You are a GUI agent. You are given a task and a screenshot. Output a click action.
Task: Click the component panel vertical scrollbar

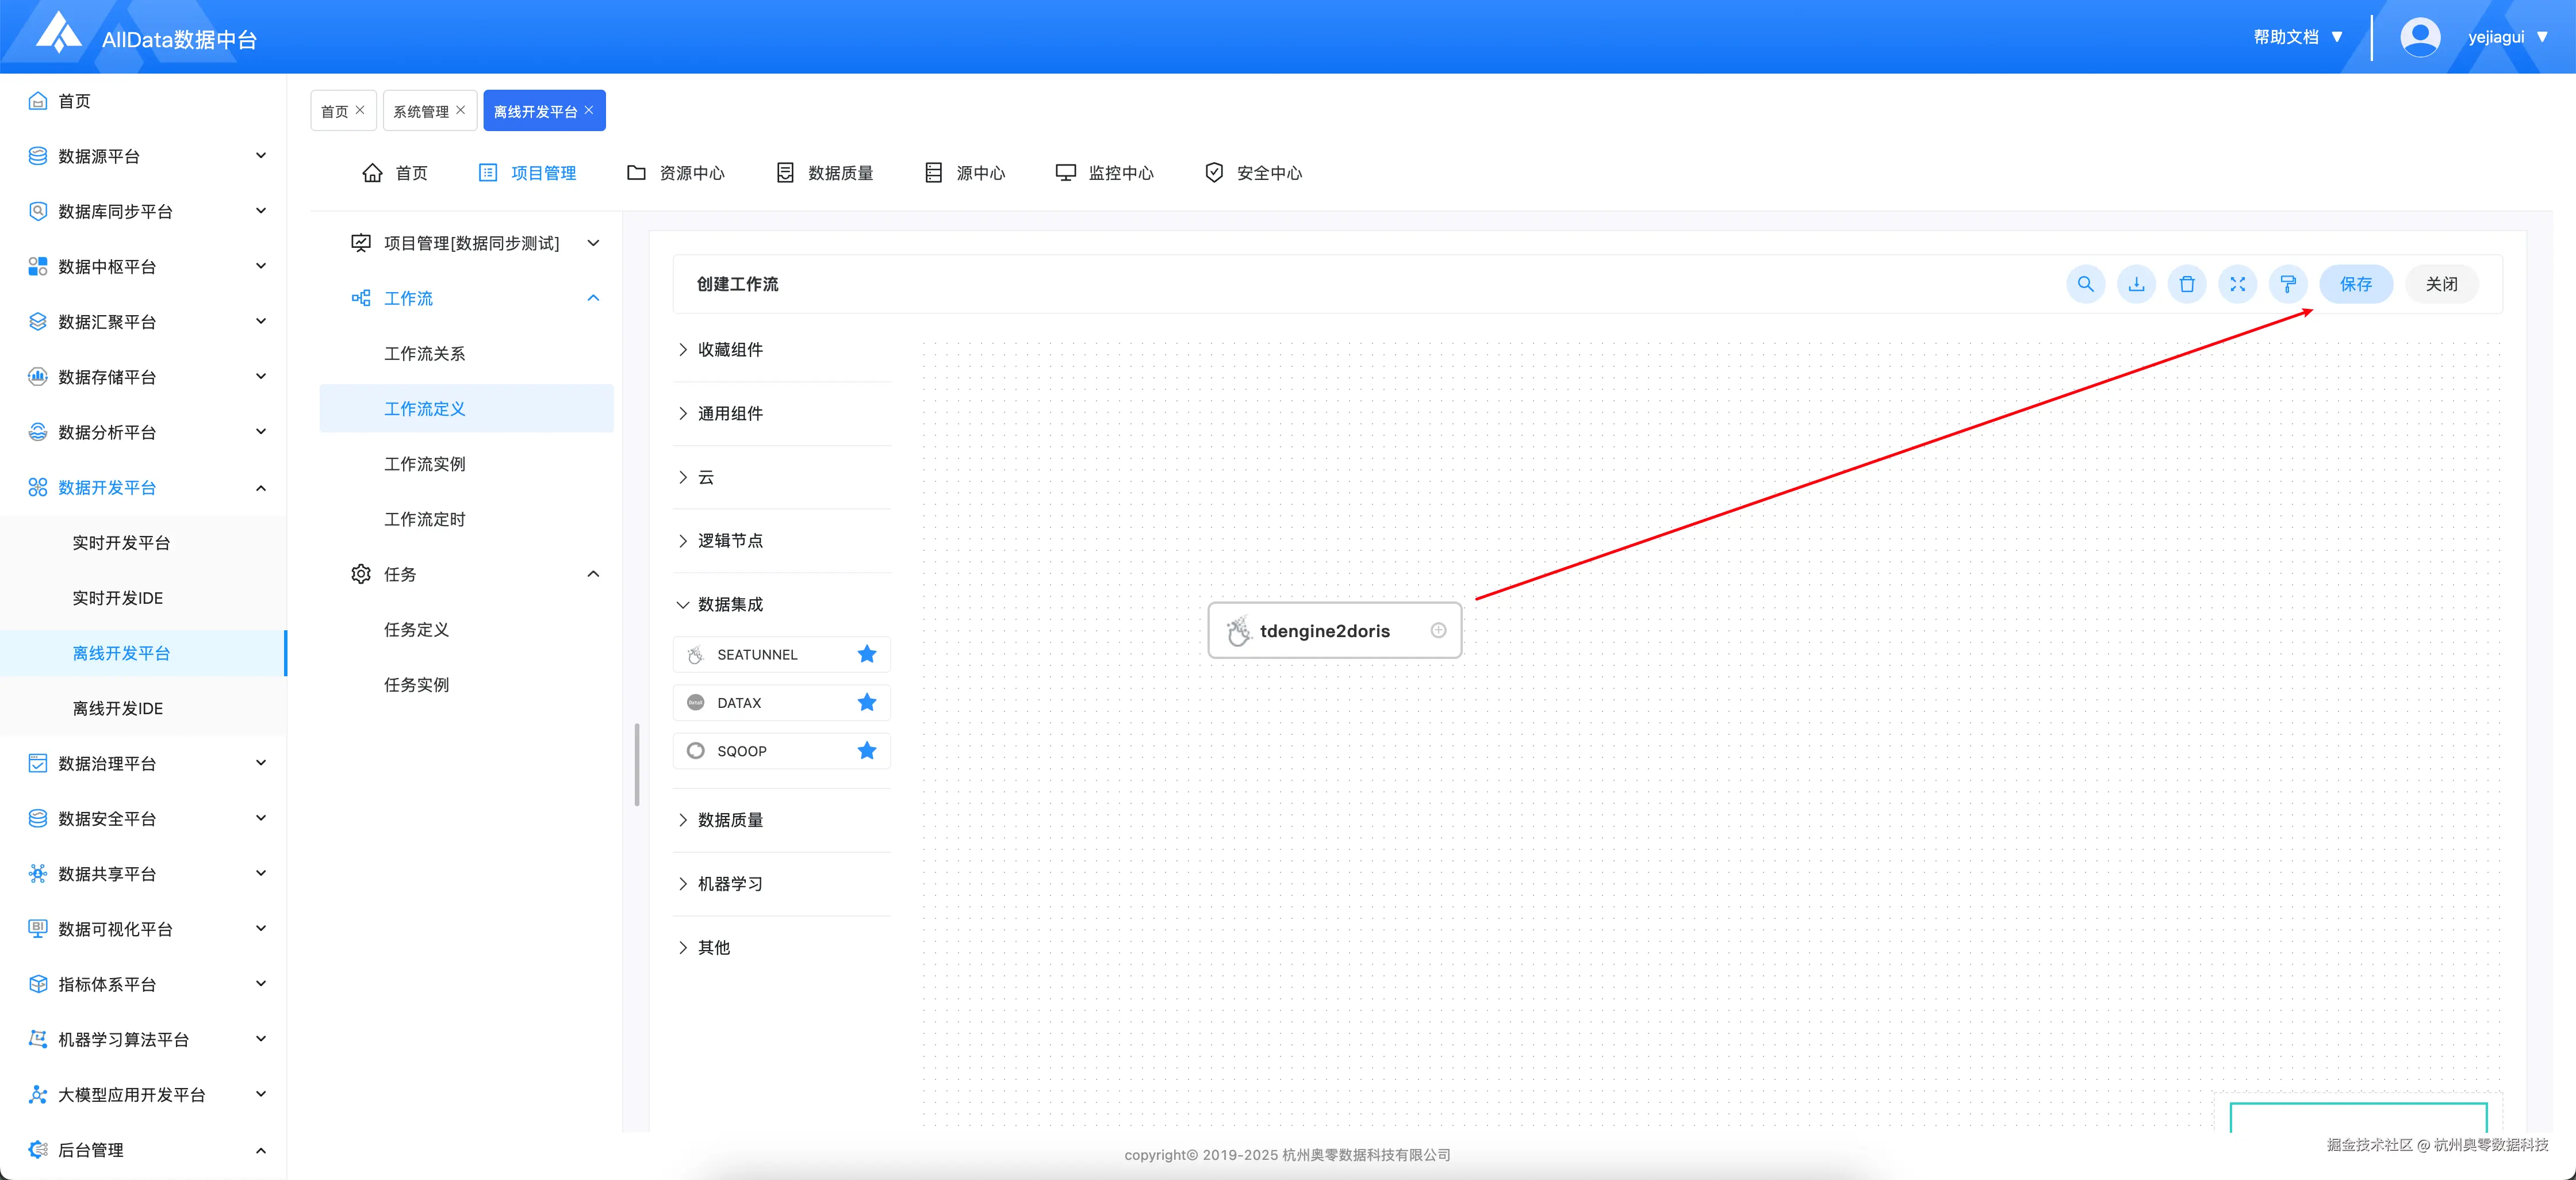[637, 764]
